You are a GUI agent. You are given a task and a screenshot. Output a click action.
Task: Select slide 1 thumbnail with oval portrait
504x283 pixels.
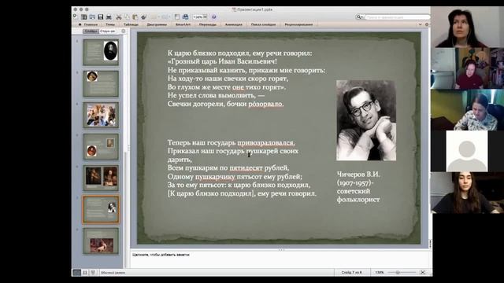point(101,53)
